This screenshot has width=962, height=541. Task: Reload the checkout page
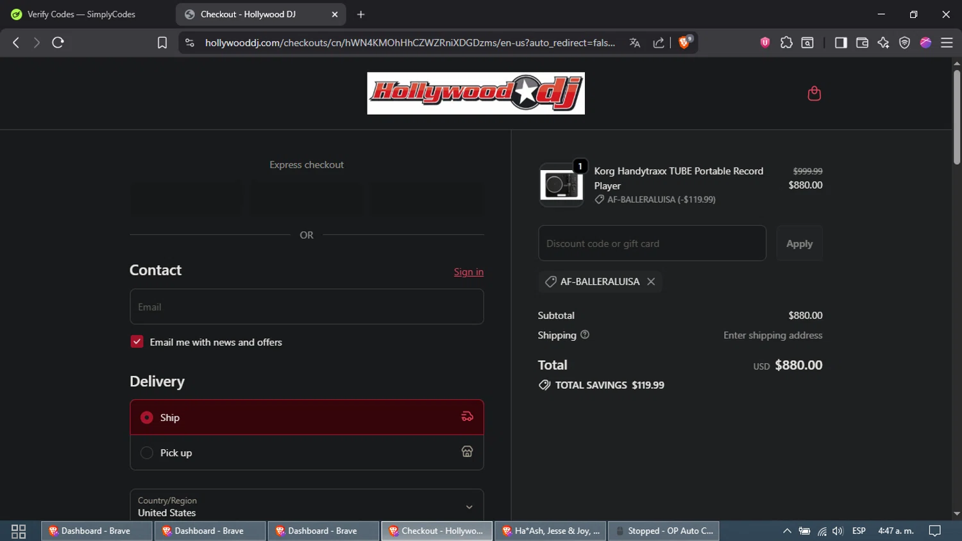(x=58, y=42)
